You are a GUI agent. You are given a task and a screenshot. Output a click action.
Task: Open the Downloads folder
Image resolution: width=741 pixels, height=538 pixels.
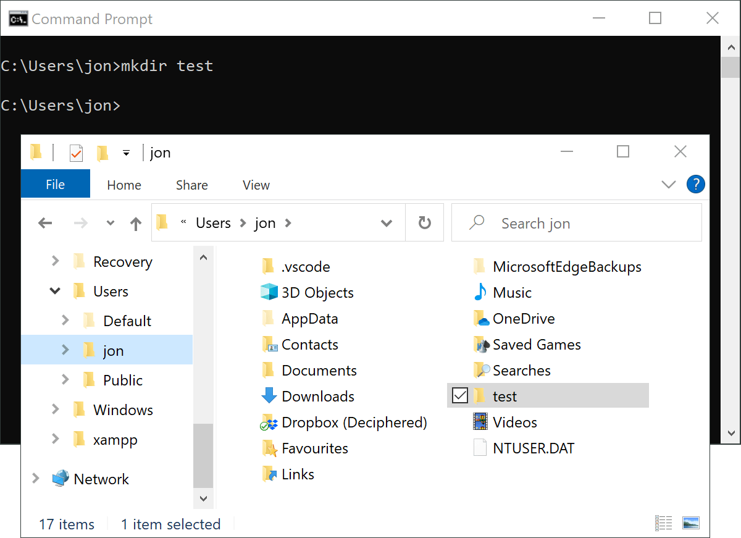pyautogui.click(x=318, y=396)
